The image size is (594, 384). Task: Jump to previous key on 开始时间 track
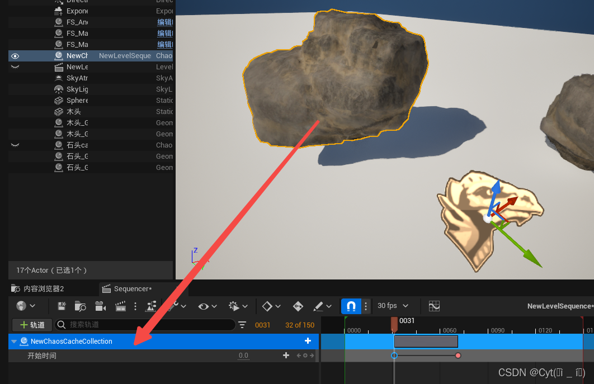[x=299, y=355]
